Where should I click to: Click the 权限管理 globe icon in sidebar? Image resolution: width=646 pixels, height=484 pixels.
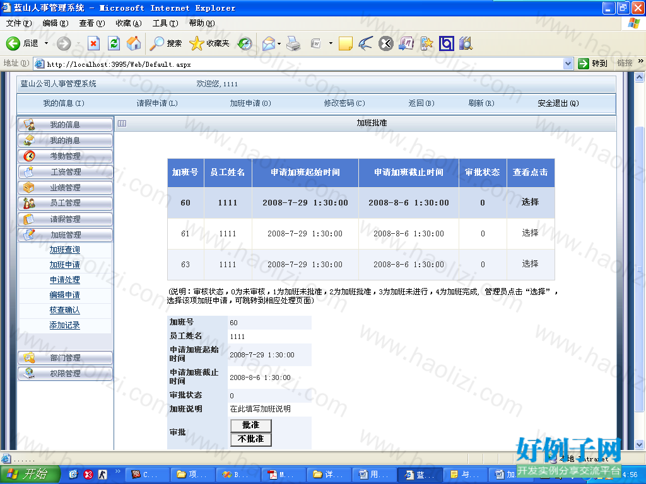(29, 373)
